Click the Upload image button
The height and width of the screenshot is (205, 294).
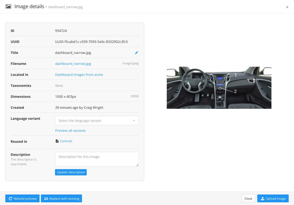tap(273, 198)
